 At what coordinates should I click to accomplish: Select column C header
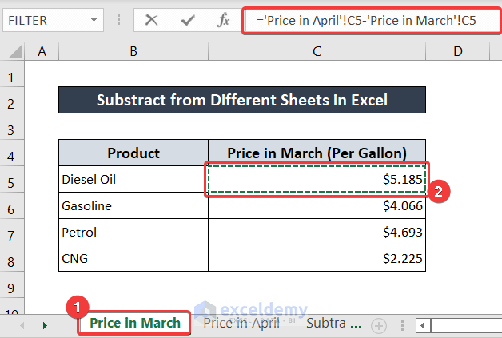point(317,52)
